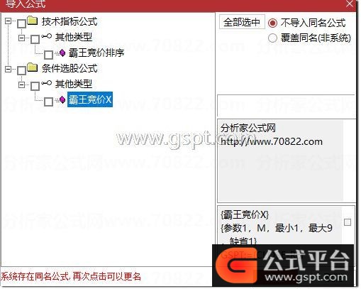Check the box for 条件选股公式

(22, 70)
